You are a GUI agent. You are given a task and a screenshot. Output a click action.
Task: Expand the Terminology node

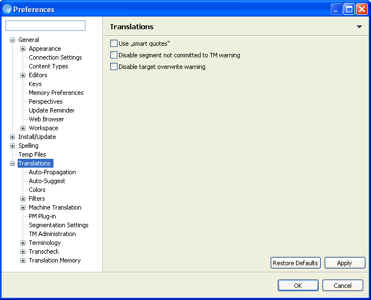click(x=23, y=243)
